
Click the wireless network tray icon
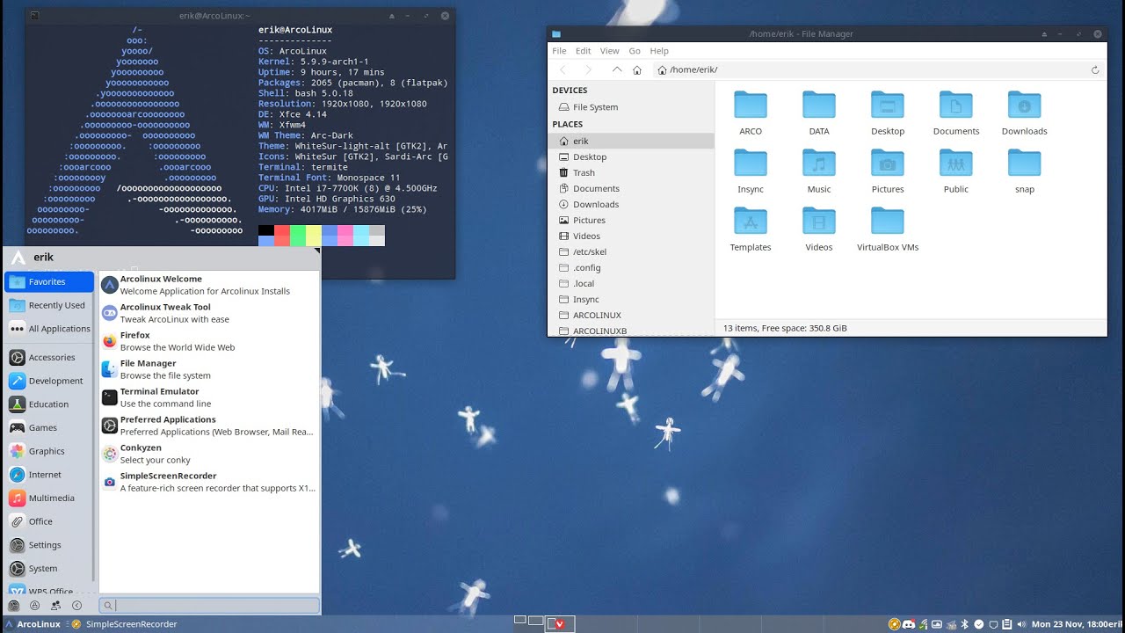point(923,624)
